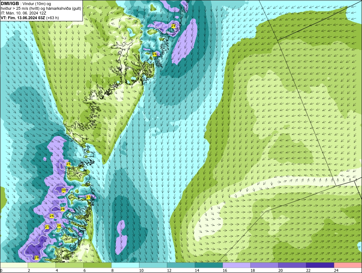
Task: Click the legend scale number 0
Action: pos(1,270)
